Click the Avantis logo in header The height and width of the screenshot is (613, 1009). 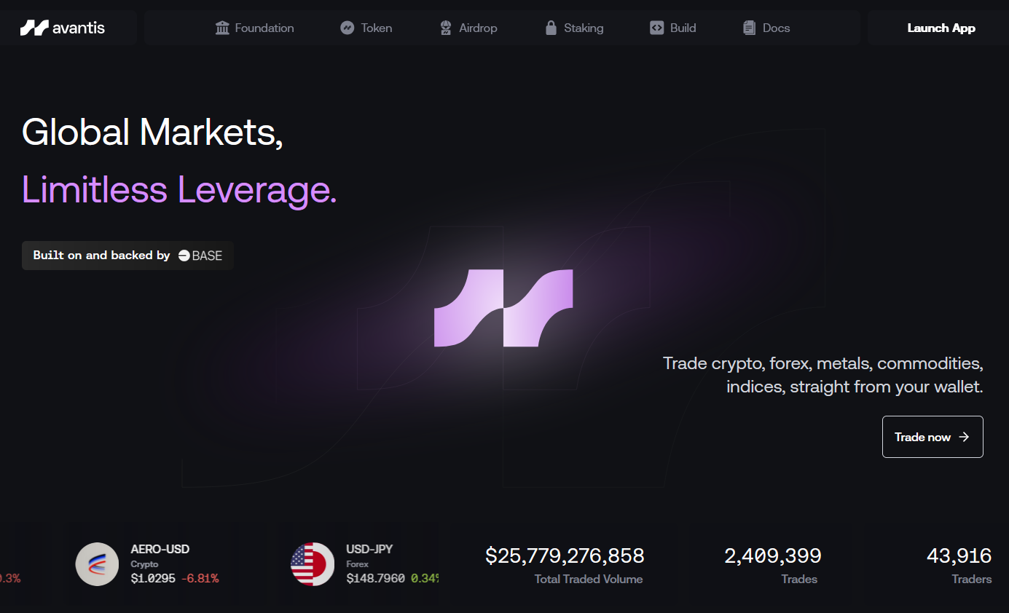pos(63,28)
